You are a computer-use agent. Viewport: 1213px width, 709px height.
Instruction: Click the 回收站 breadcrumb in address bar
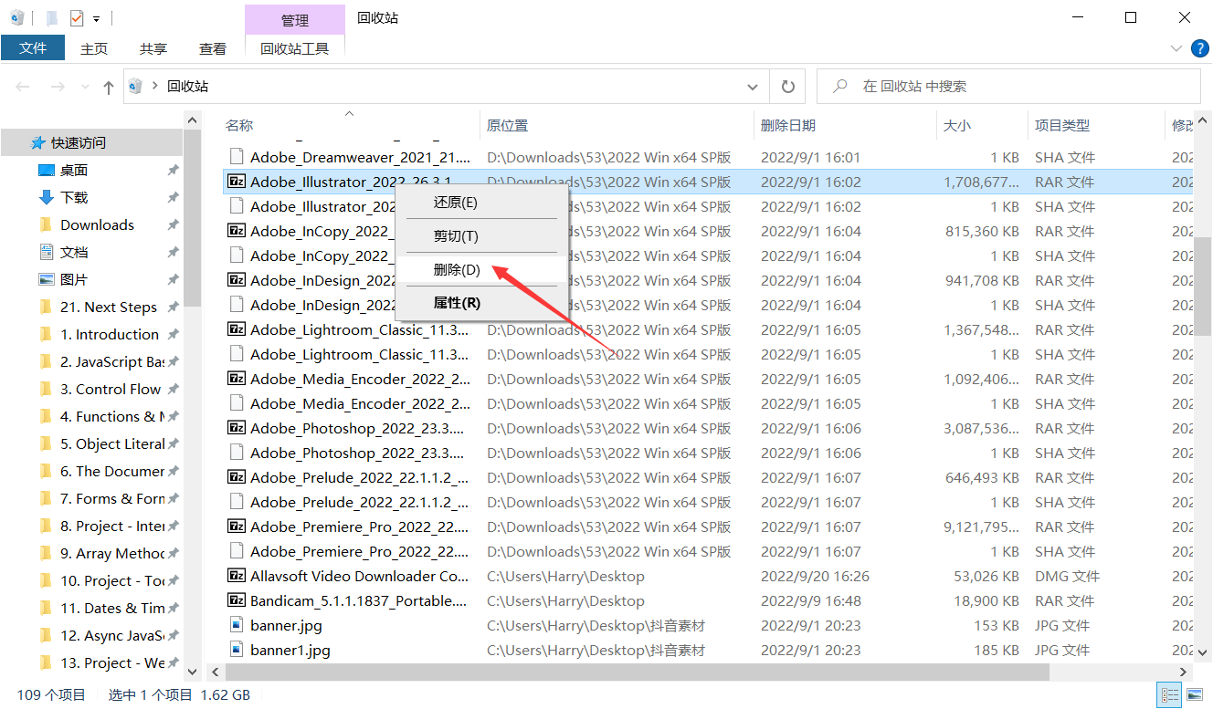[x=187, y=86]
